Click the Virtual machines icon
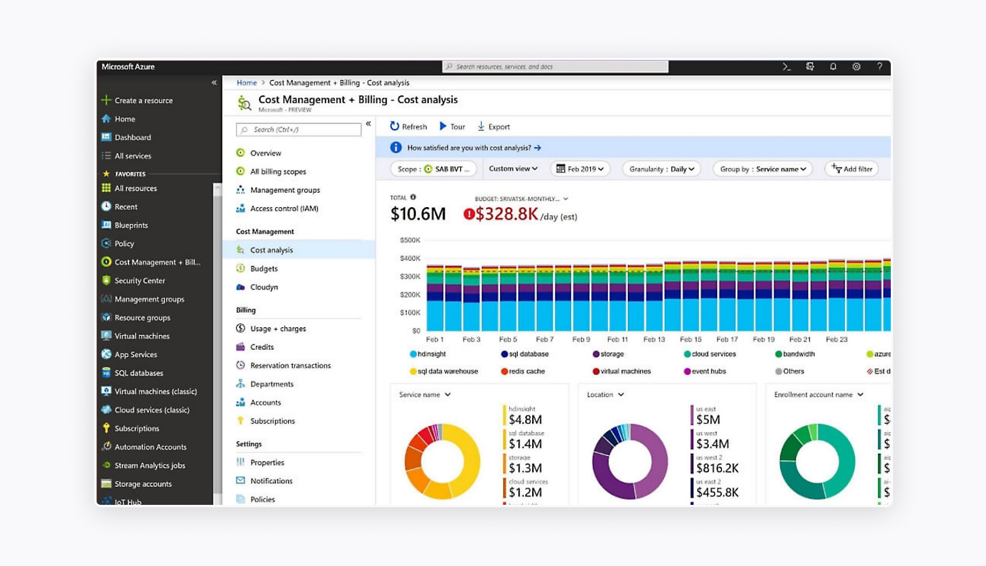This screenshot has width=986, height=566. coord(106,336)
